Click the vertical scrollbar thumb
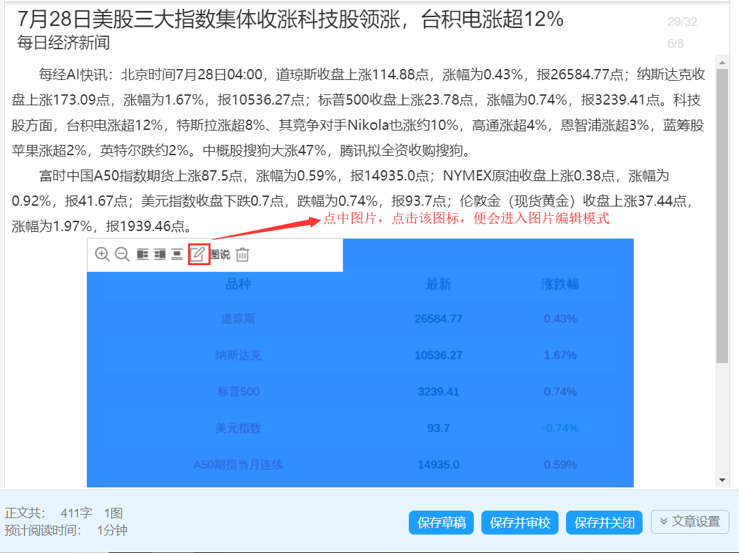The width and height of the screenshot is (739, 553). [722, 216]
